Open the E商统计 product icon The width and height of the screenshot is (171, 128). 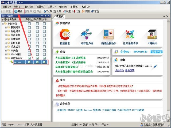click(152, 34)
